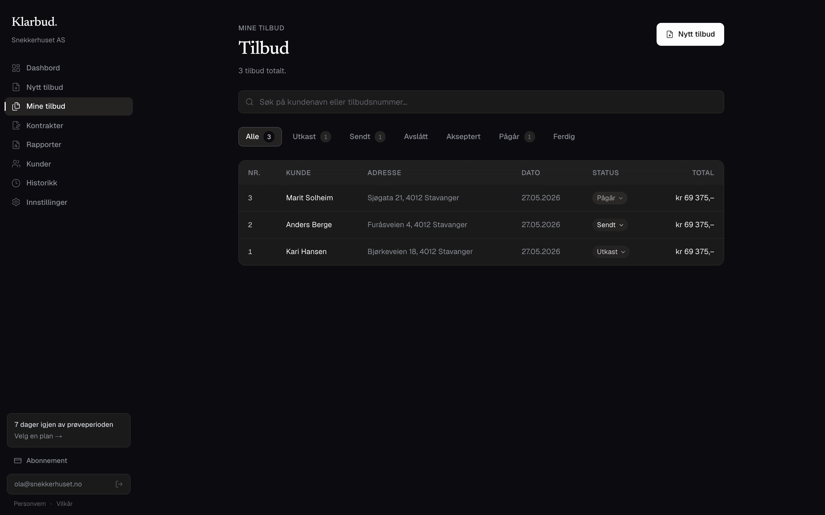Click offer number 1 in Kari Hansen row
The image size is (825, 515).
250,252
